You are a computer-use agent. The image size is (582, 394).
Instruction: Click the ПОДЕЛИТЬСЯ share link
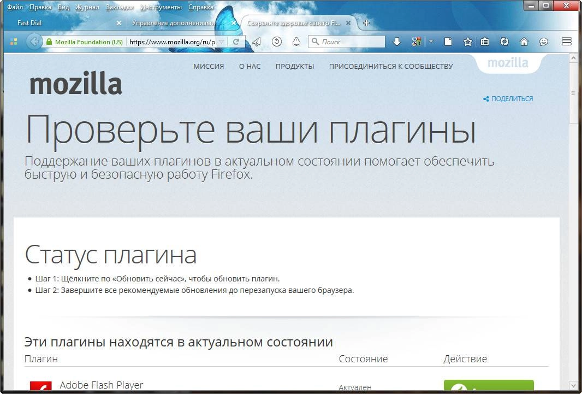(508, 99)
